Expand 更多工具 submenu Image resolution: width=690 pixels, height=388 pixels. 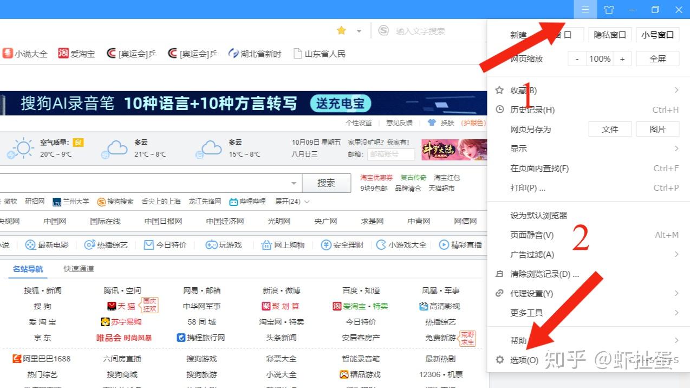588,313
